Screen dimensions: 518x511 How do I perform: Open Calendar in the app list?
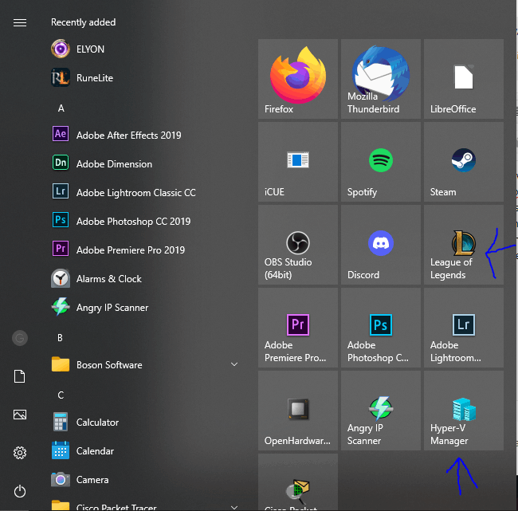[x=145, y=451]
